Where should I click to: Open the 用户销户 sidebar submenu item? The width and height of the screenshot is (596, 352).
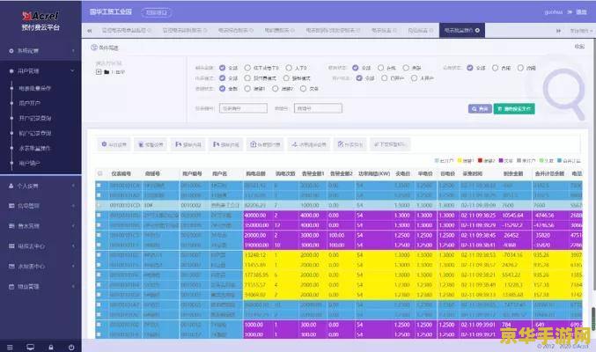[30, 163]
